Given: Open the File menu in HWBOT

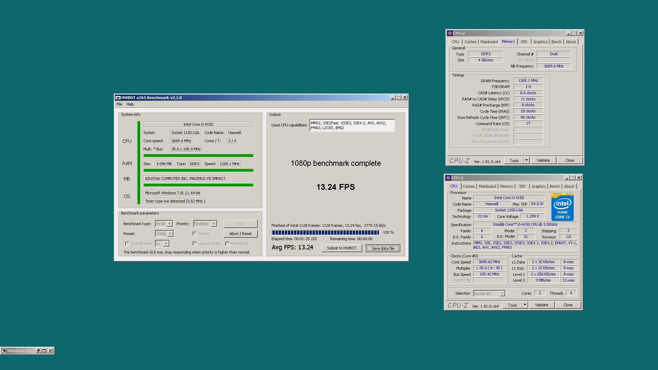Looking at the screenshot, I should (x=119, y=104).
